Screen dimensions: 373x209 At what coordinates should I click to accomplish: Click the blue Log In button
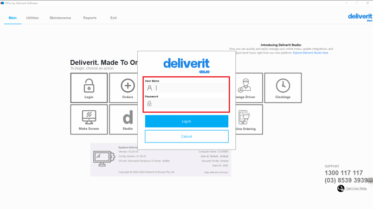point(186,122)
